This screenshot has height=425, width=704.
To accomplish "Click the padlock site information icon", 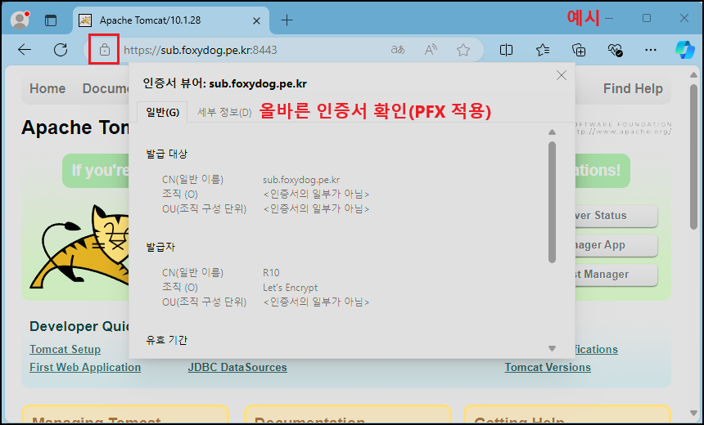I will (104, 49).
